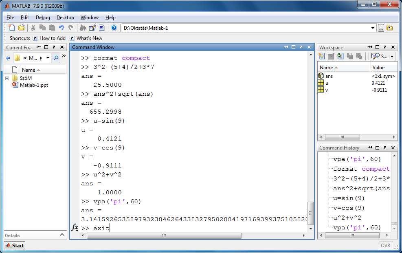Open the GUIDE GUI builder icon
This screenshot has height=253, width=402.
click(92, 28)
